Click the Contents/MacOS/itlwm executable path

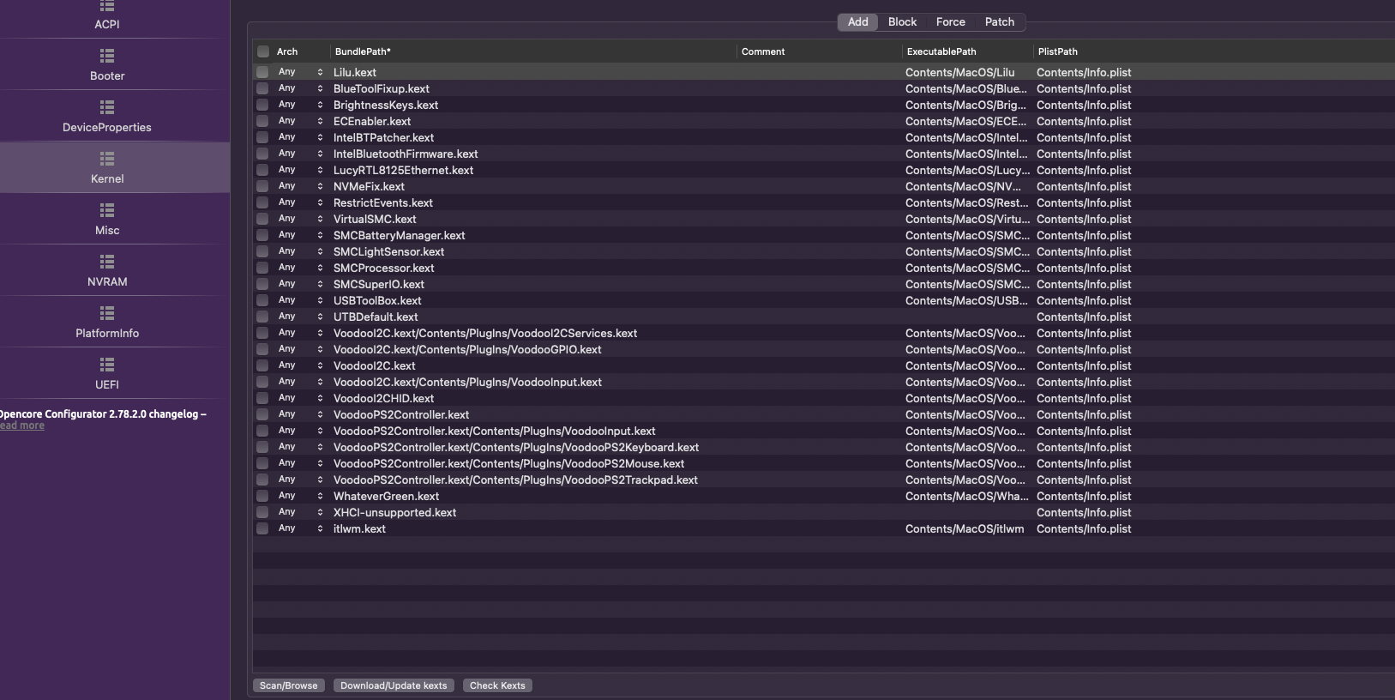[x=965, y=528]
